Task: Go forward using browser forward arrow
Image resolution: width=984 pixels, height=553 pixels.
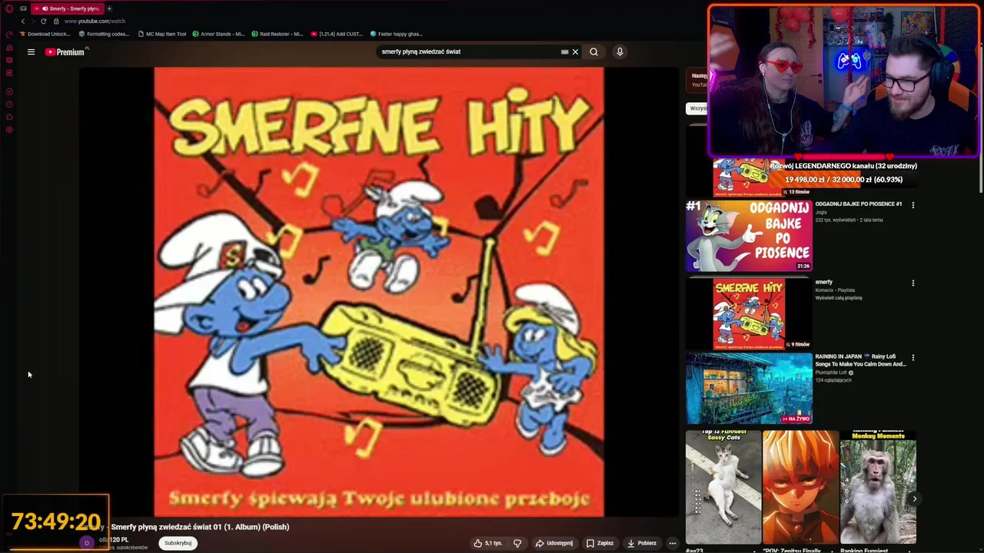Action: [x=32, y=22]
